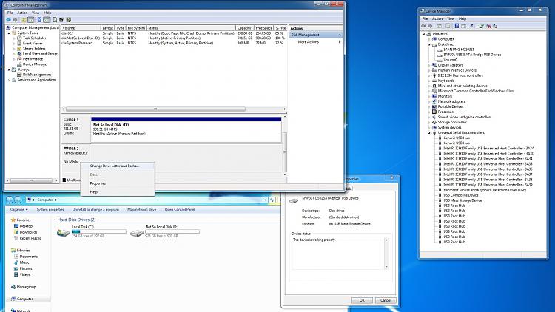
Task: Click blue Help icon in Device Manager toolbar
Action: point(457,26)
